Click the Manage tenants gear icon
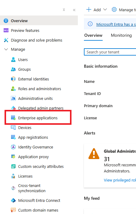The width and height of the screenshot is (136, 214). (x=114, y=9)
